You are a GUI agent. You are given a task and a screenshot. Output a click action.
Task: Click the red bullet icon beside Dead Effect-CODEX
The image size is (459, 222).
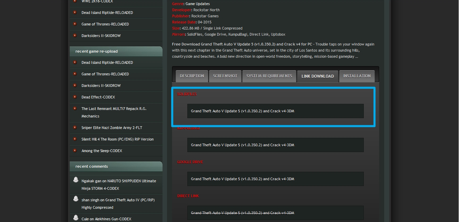[75, 97]
